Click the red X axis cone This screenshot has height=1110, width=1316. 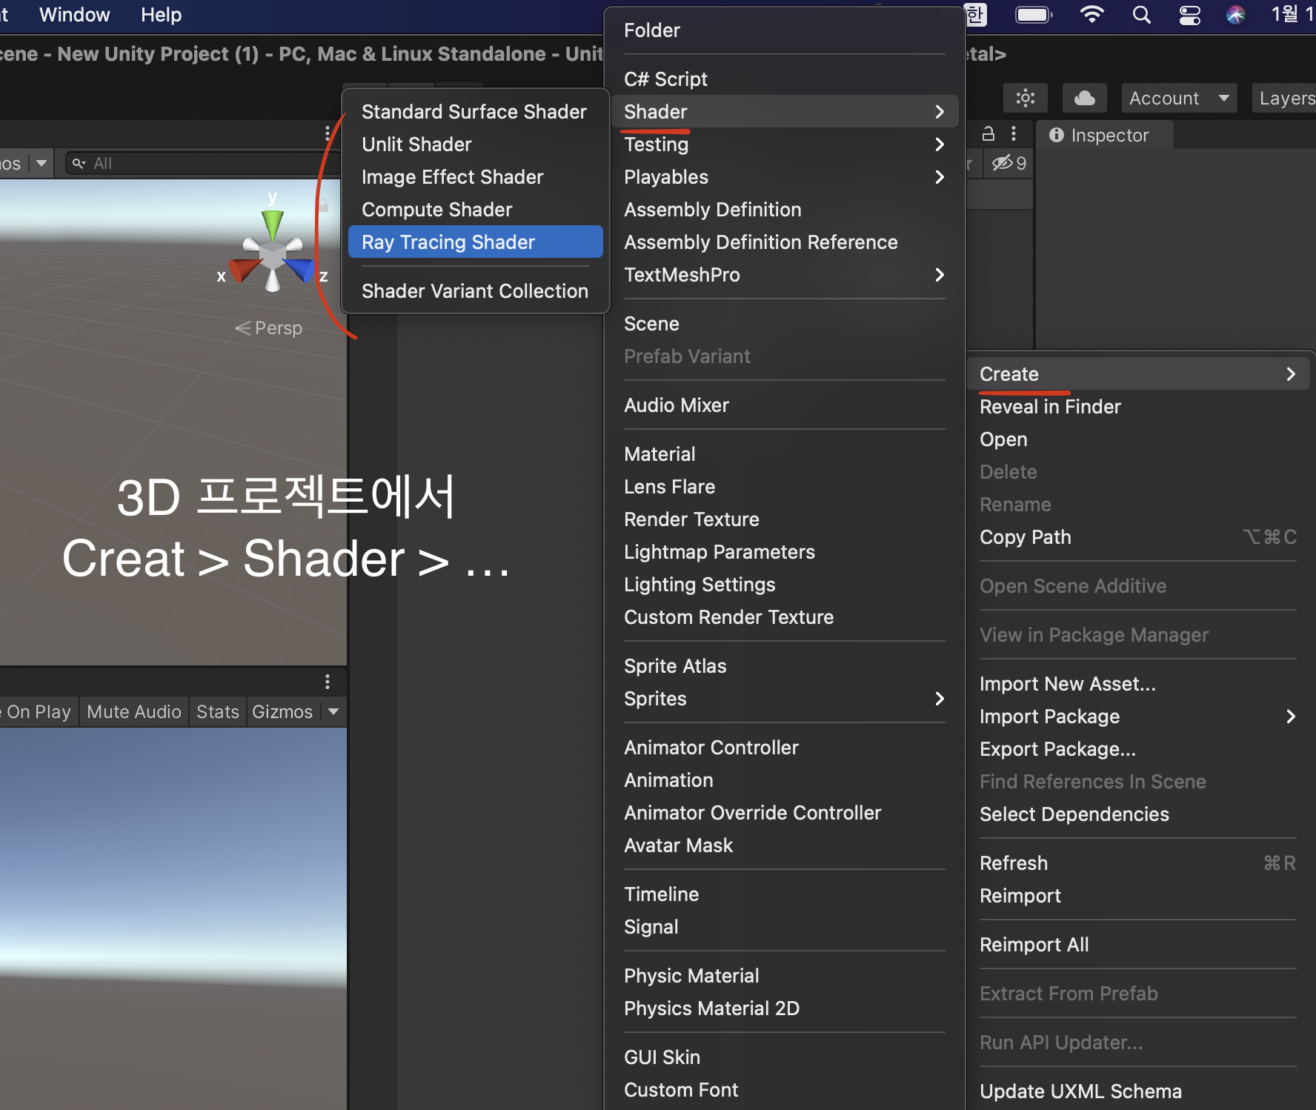coord(244,270)
